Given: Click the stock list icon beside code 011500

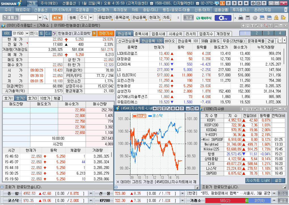Looking at the screenshot, I should click(31, 34).
